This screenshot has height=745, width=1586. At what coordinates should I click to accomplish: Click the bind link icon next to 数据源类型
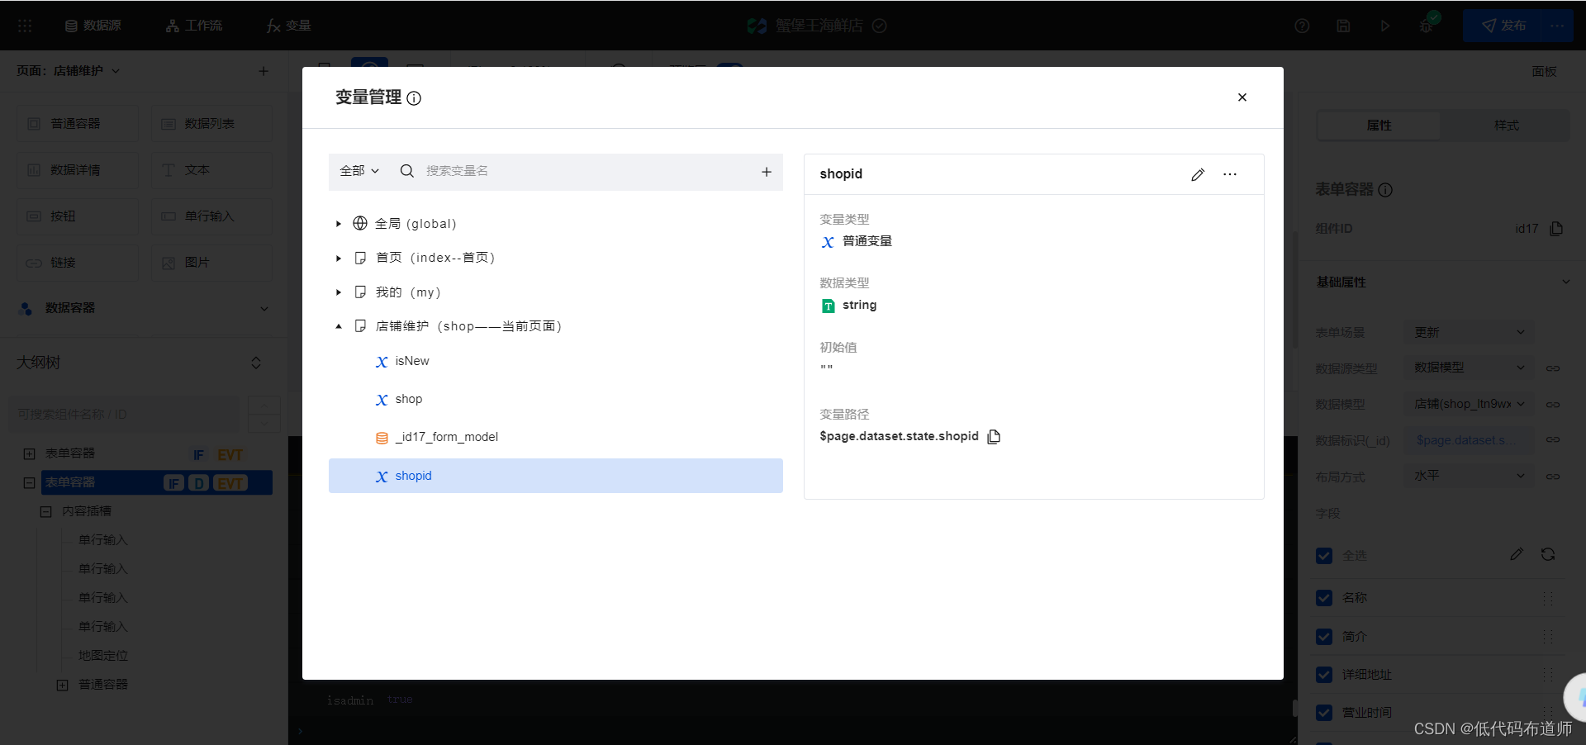click(x=1553, y=368)
